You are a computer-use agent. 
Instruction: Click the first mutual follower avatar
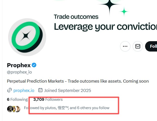point(10,109)
